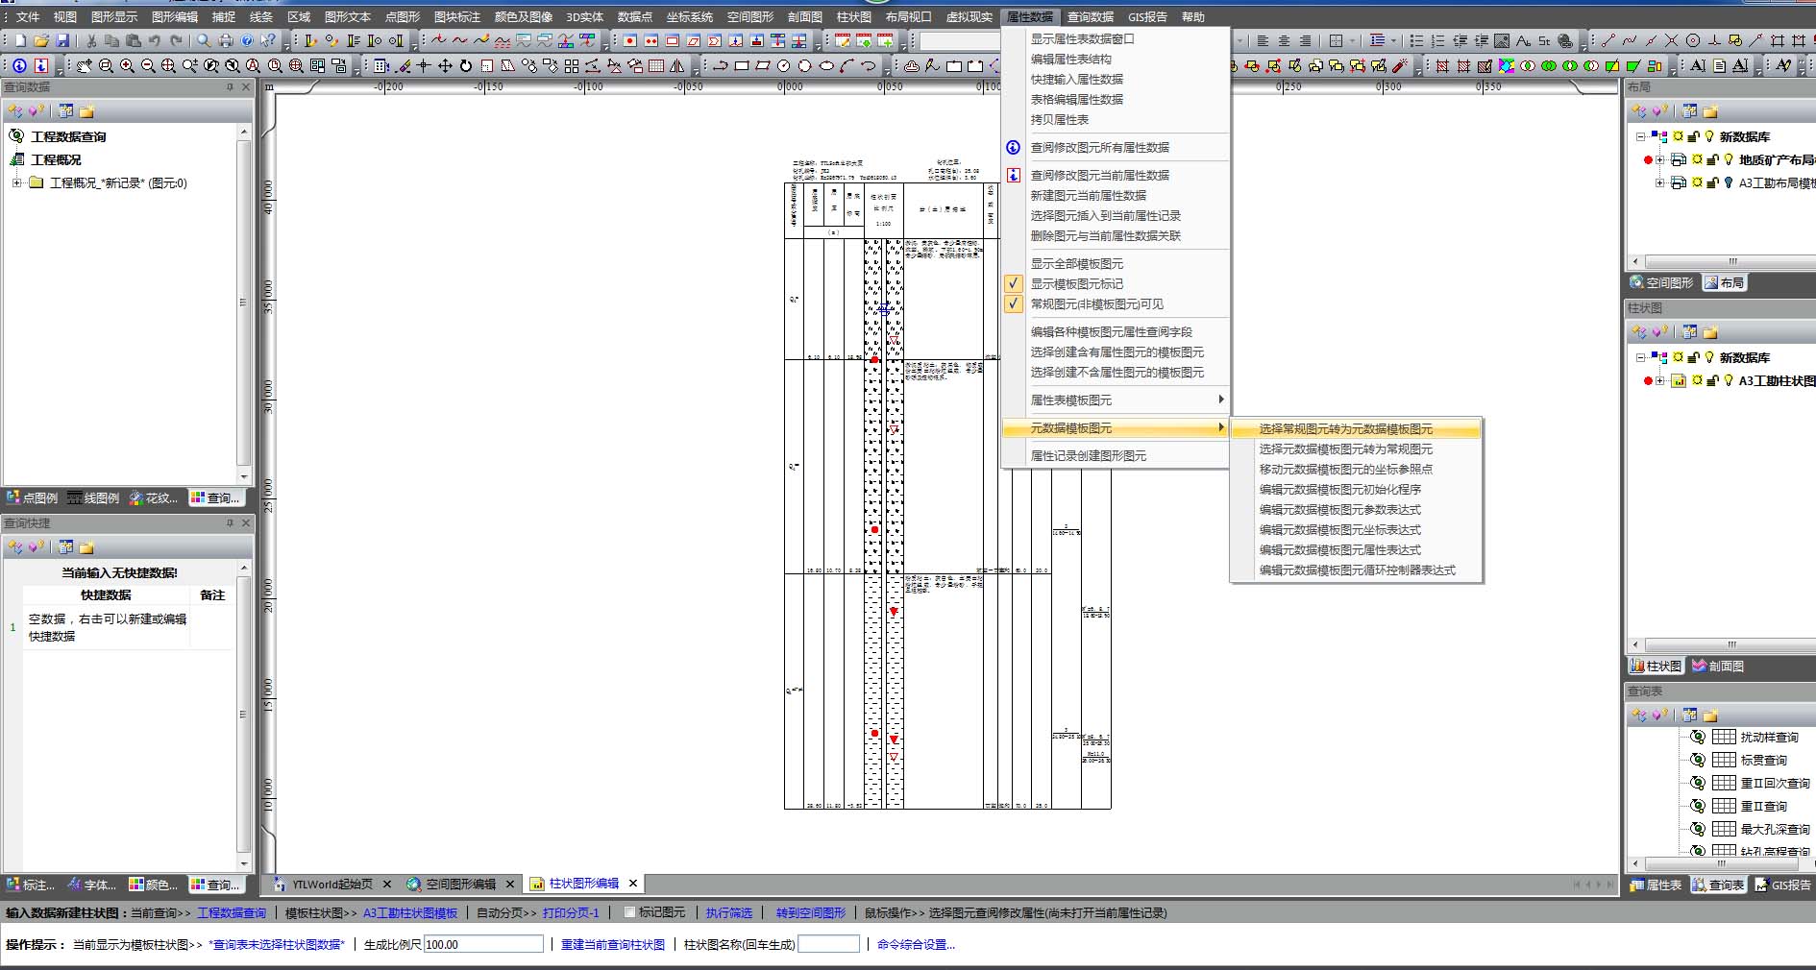Open the dropdown arrow beside the border grid icon
Image resolution: width=1816 pixels, height=970 pixels.
tap(1352, 40)
